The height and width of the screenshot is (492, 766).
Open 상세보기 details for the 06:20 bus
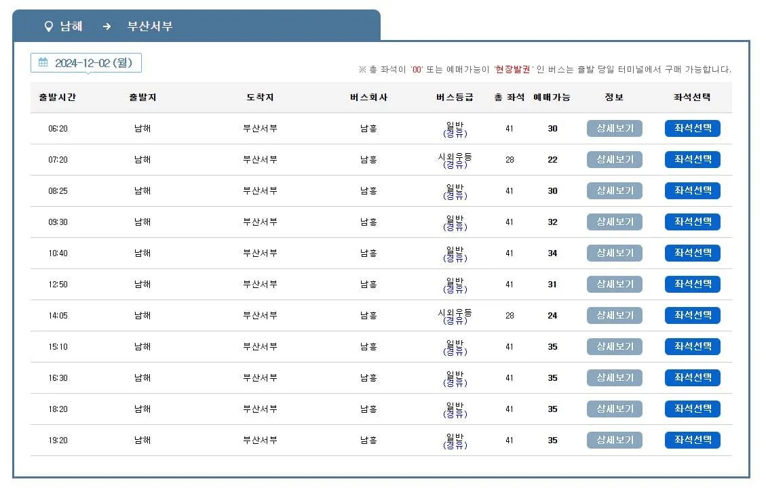coord(614,128)
